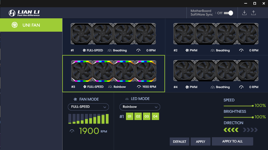Click APPLY TO ALL button
Image resolution: width=268 pixels, height=150 pixels.
pos(233,141)
